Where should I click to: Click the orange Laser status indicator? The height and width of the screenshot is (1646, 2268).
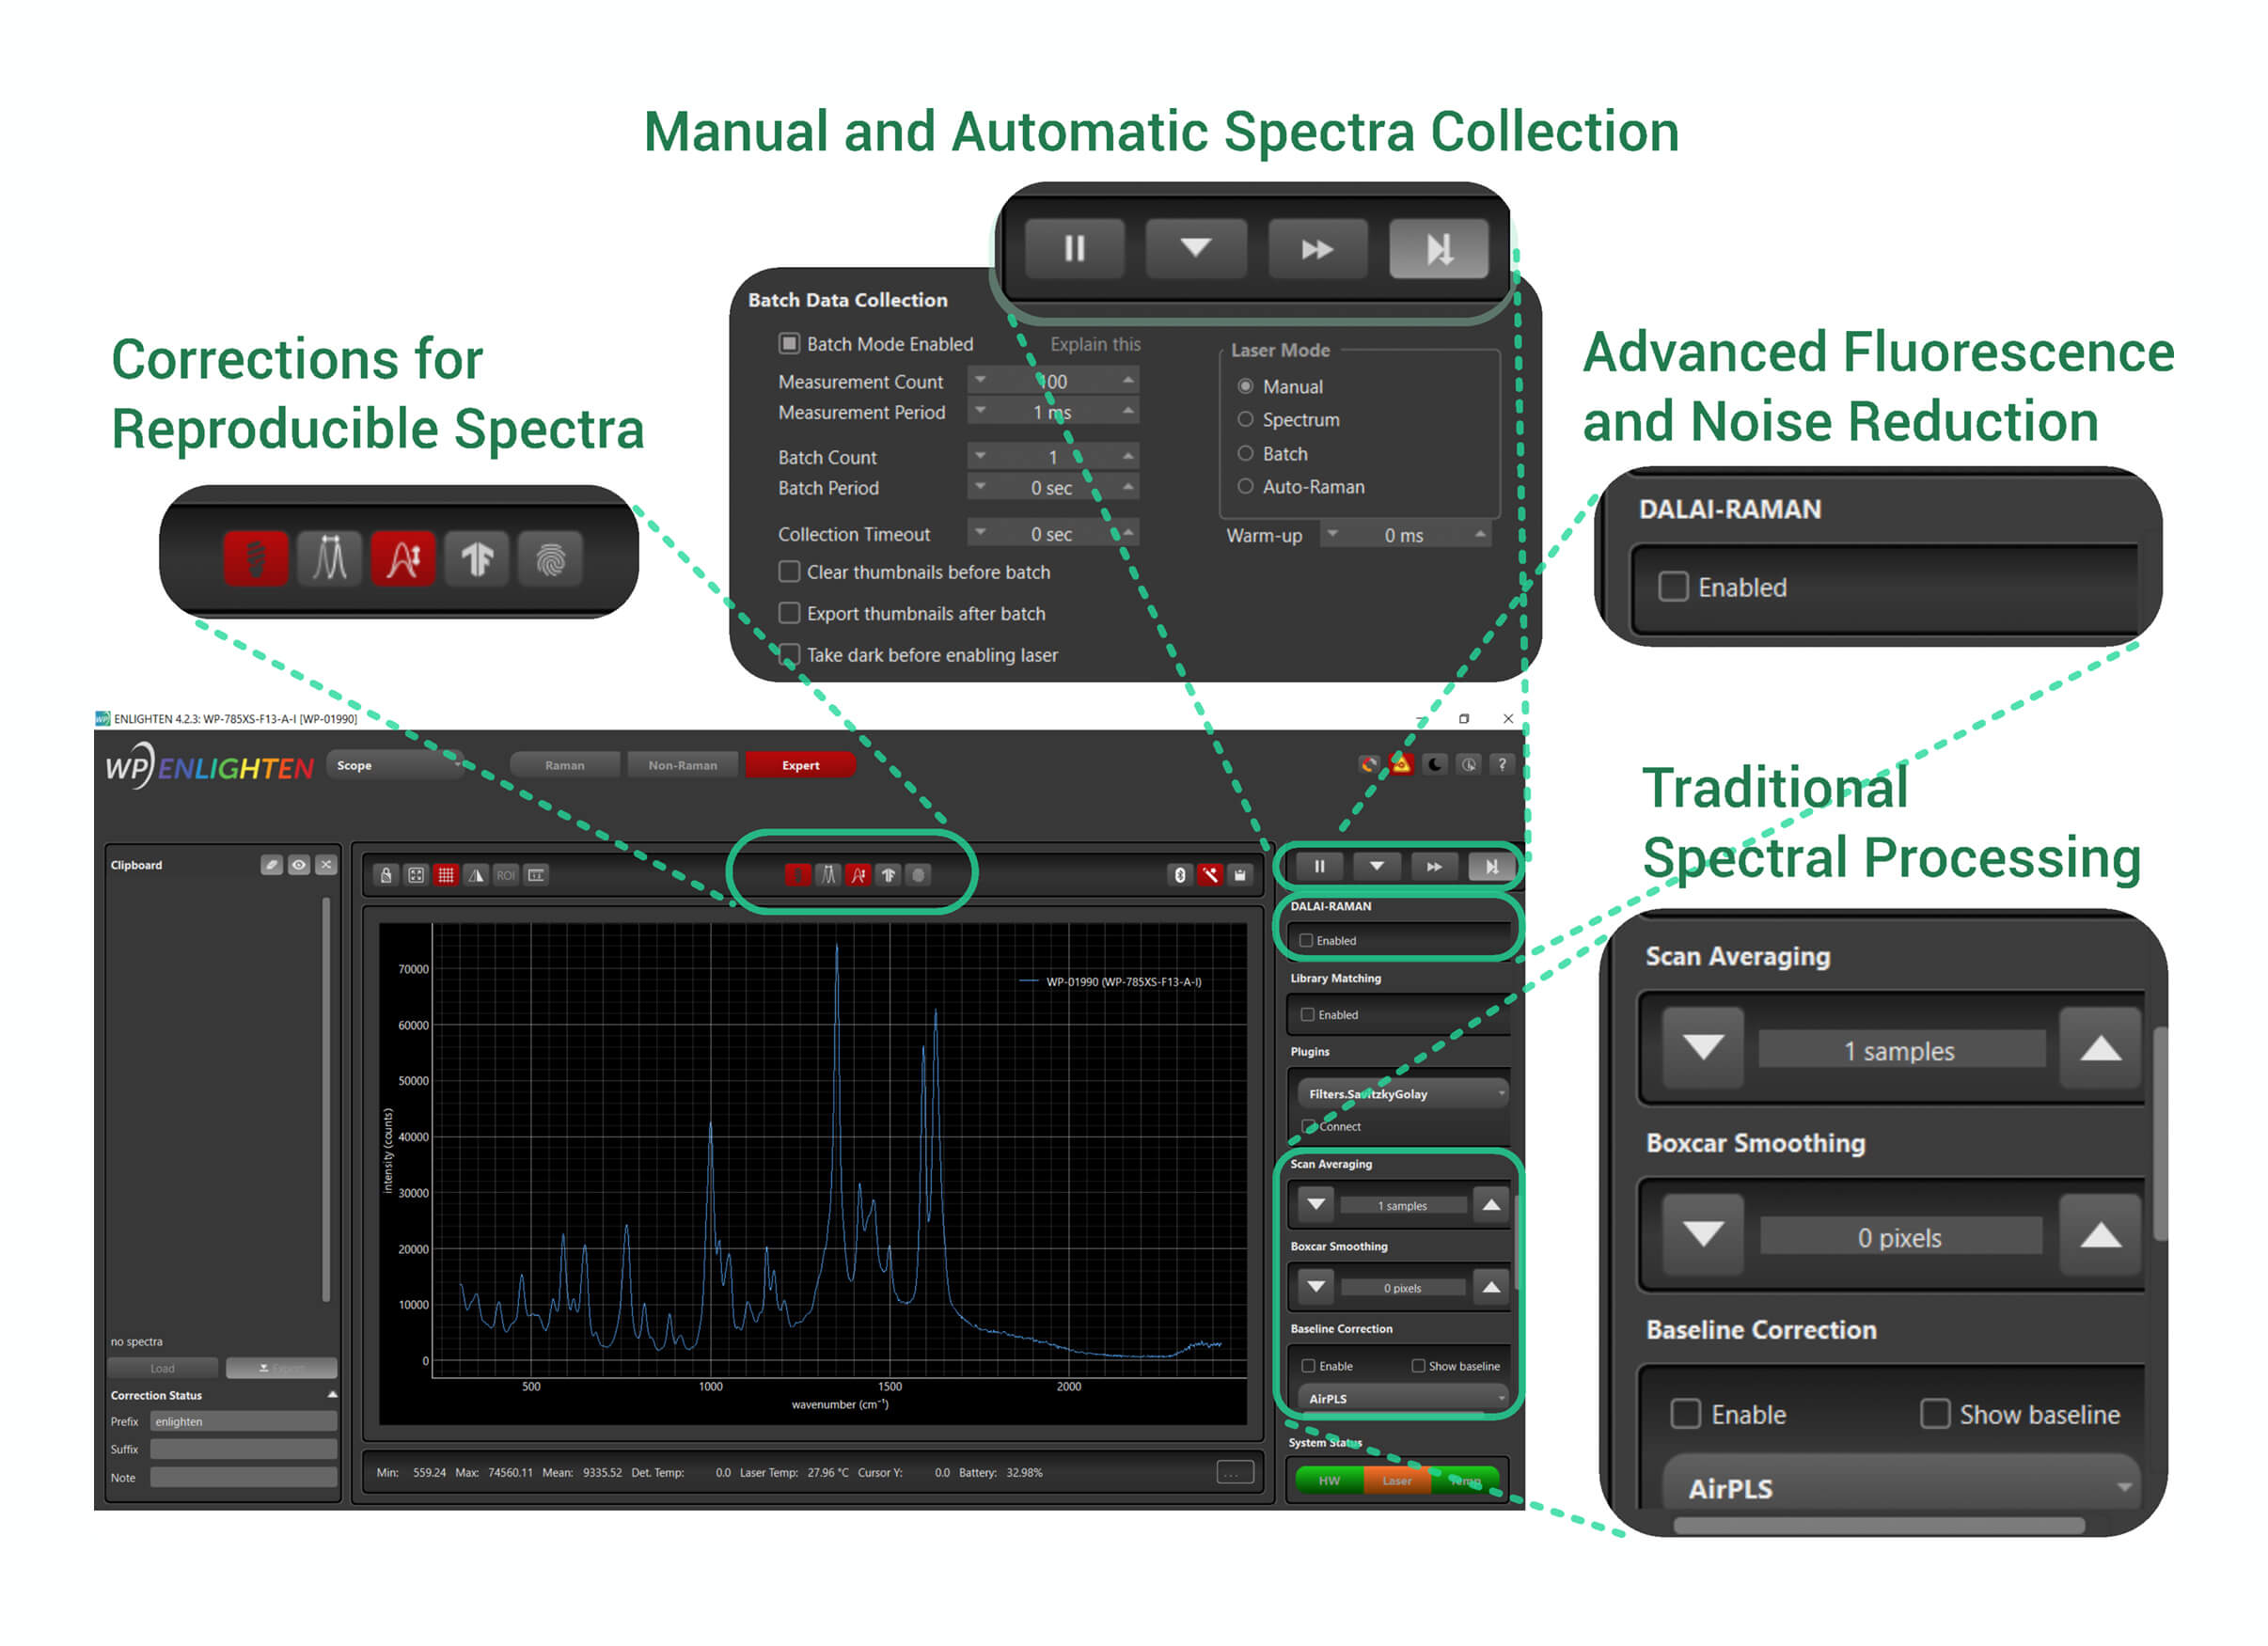click(x=1398, y=1482)
